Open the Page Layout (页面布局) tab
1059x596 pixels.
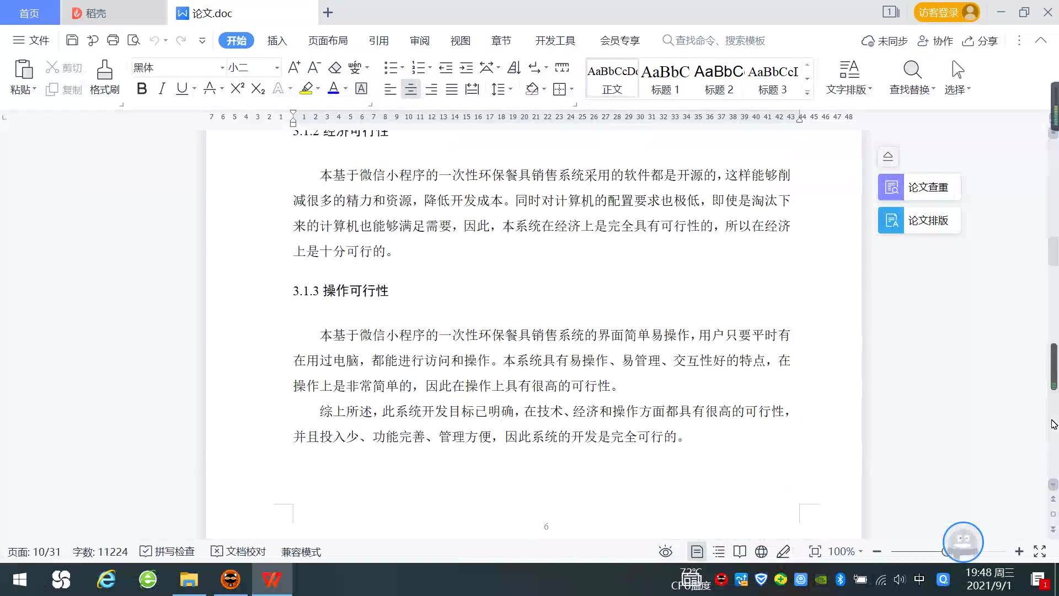click(328, 41)
